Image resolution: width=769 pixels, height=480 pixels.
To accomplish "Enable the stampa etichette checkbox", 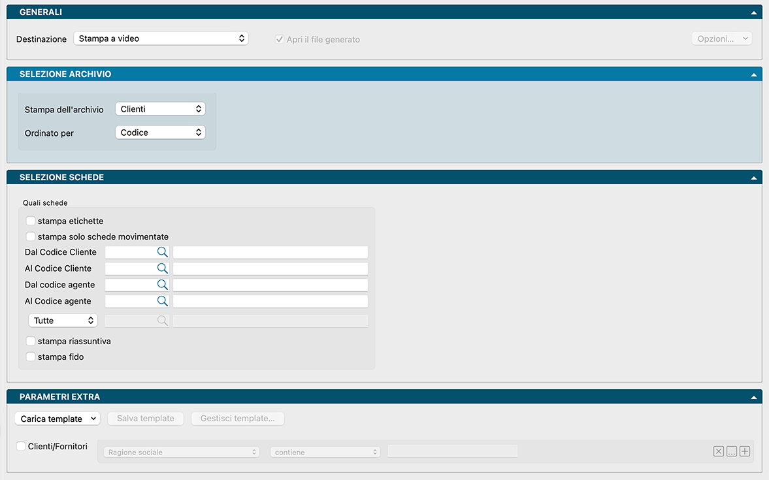I will click(x=31, y=221).
